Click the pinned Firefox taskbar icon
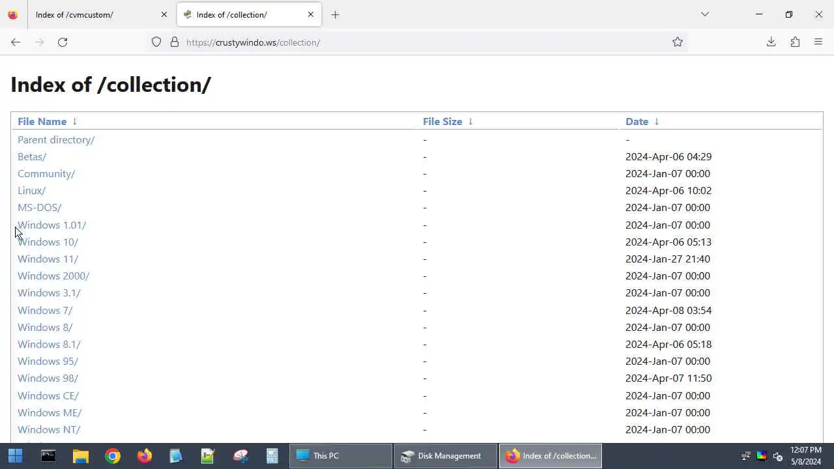 click(x=145, y=456)
